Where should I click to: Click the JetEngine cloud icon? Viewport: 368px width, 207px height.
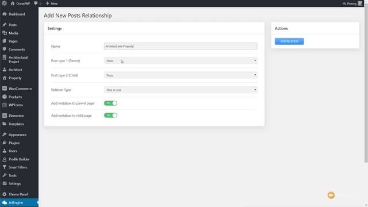point(5,202)
